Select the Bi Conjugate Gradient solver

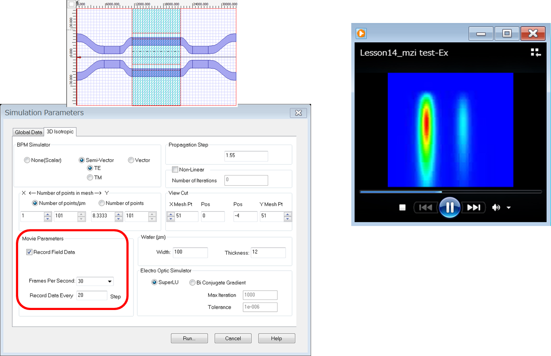tap(192, 283)
